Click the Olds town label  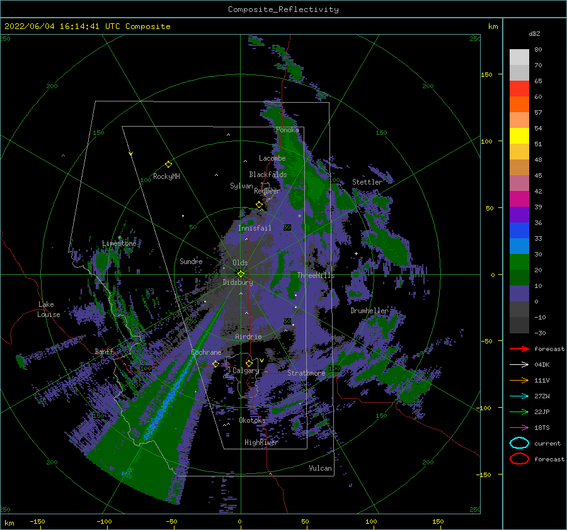(x=240, y=263)
